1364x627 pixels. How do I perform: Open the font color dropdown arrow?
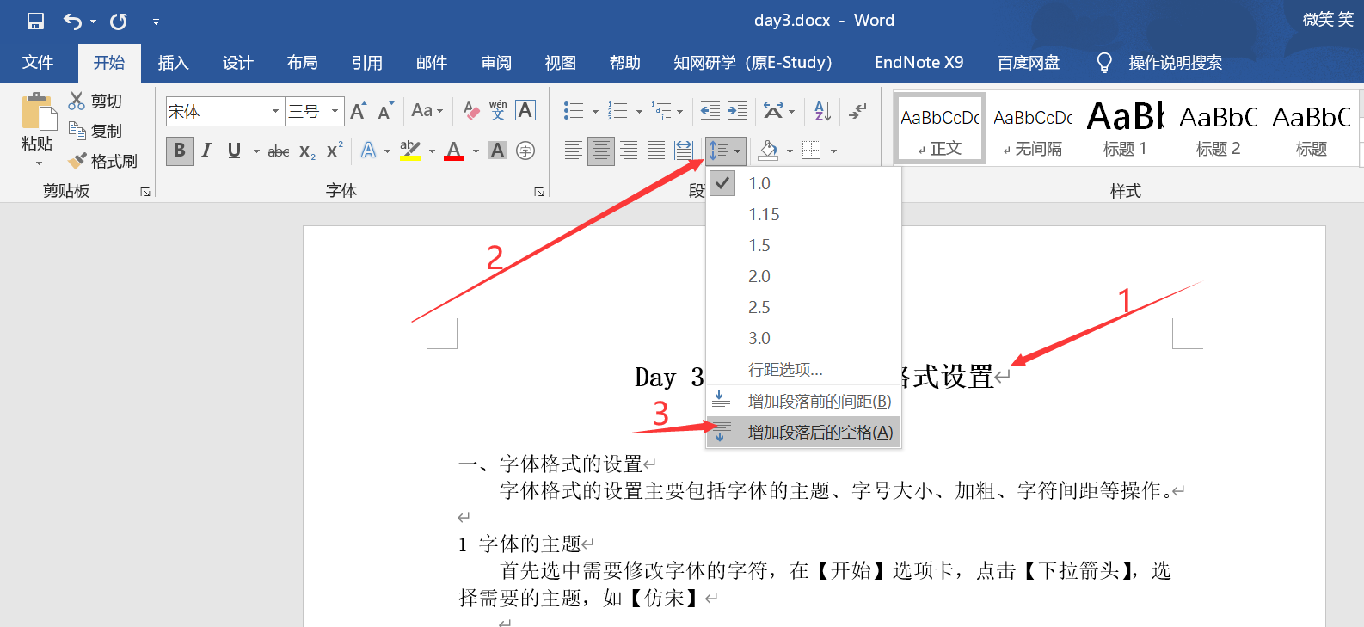(x=476, y=151)
